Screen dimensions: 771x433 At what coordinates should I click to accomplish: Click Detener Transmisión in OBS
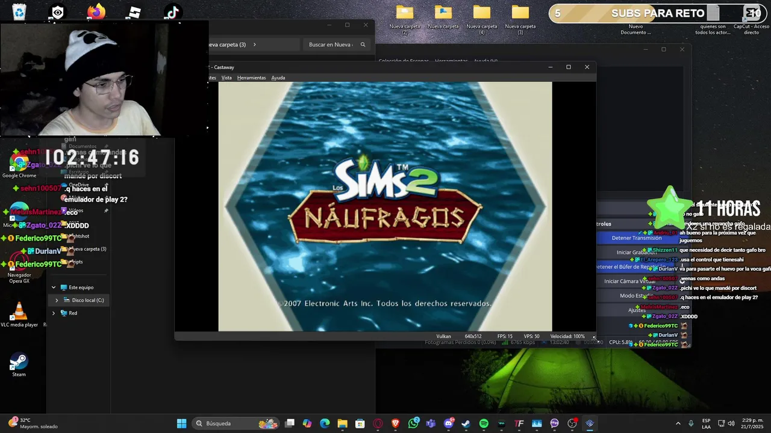[x=637, y=238]
